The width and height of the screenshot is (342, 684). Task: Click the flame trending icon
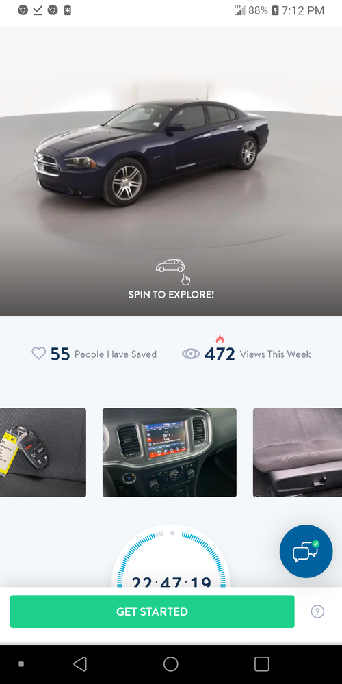(x=220, y=339)
